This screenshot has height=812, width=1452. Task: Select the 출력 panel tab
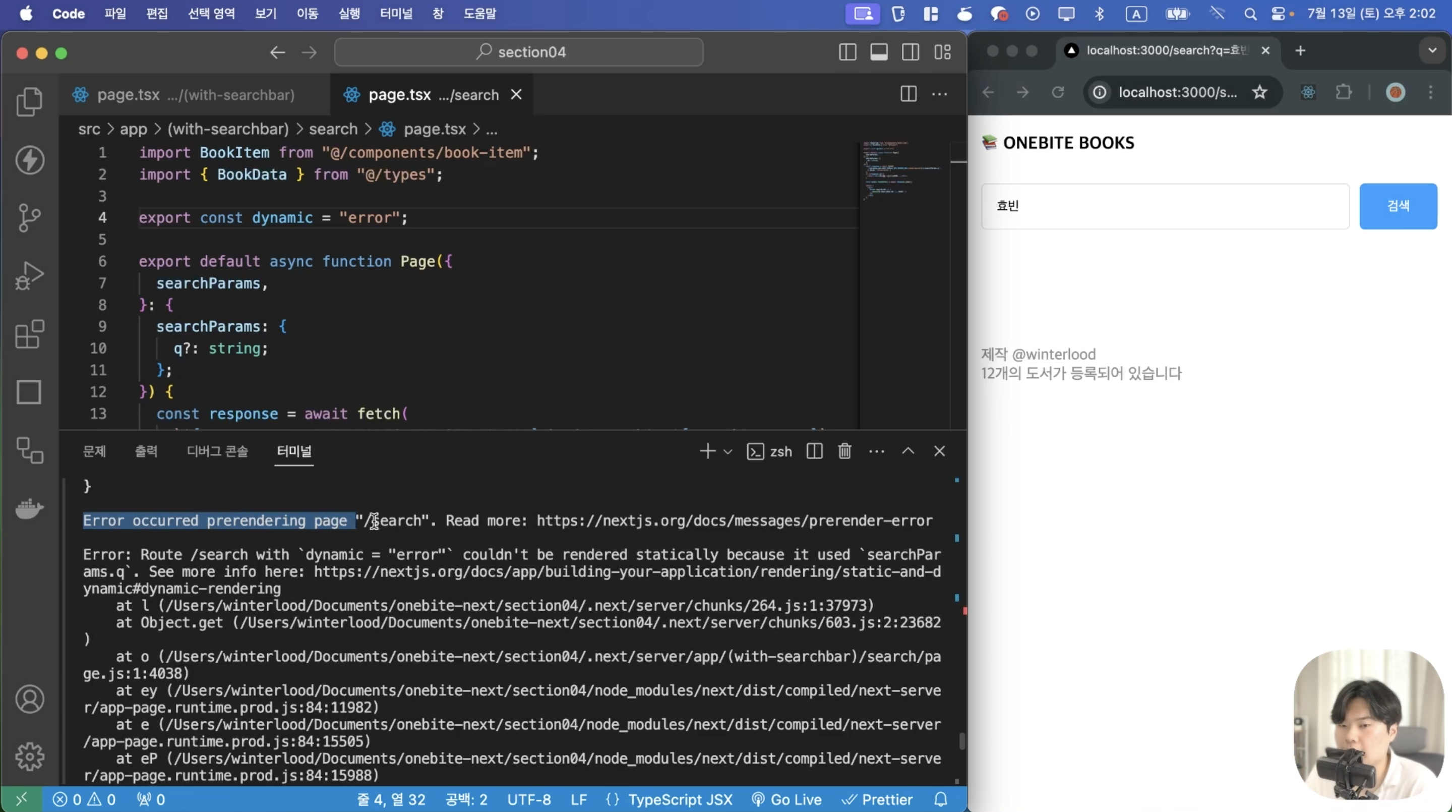click(146, 451)
